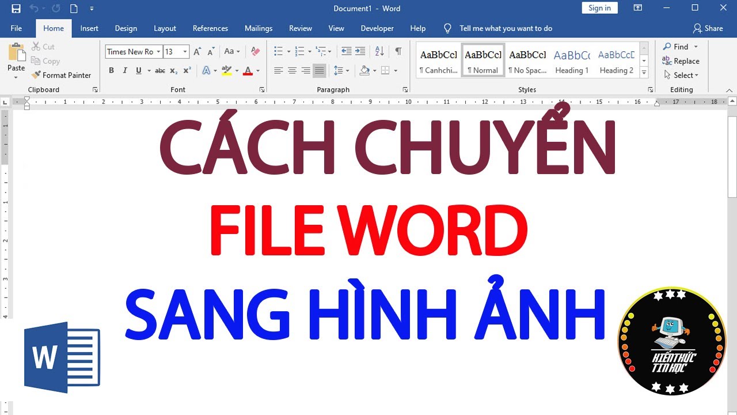
Task: Apply the red font color A button
Action: (x=248, y=71)
